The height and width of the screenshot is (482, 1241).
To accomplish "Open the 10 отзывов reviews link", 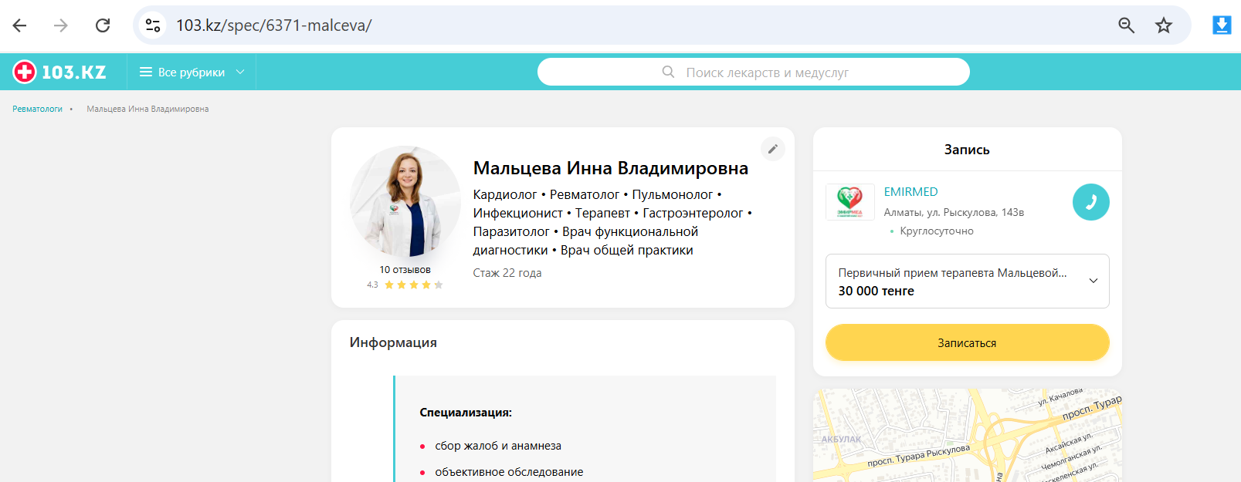I will [405, 270].
